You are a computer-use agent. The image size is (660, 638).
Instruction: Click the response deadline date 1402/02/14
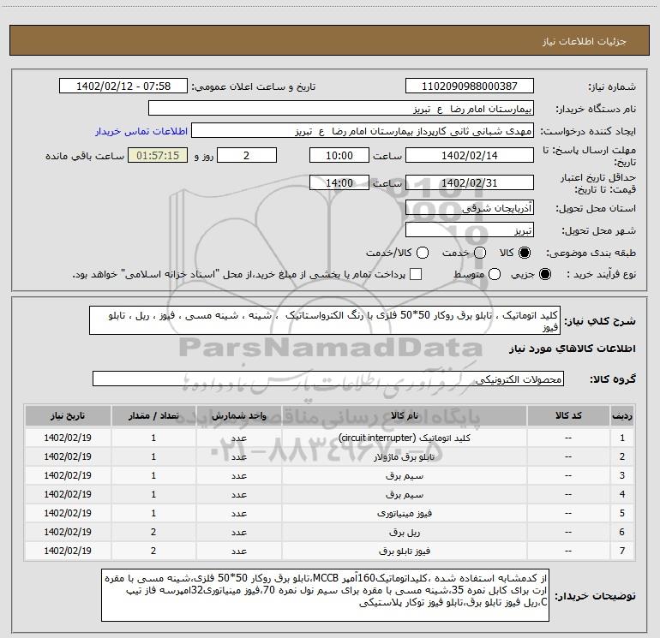coord(470,155)
